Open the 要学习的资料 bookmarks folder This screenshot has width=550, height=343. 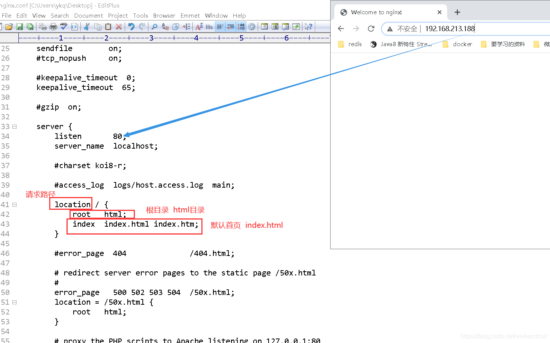503,44
